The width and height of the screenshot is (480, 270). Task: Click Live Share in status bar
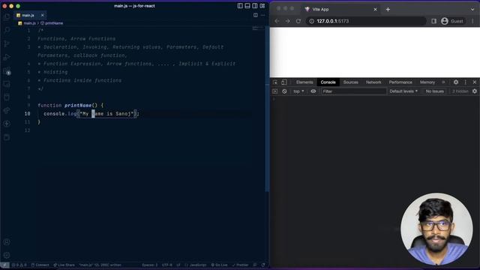tap(64, 265)
